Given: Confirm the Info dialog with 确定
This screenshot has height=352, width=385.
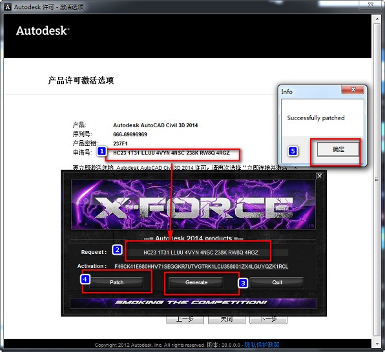Looking at the screenshot, I should coord(338,149).
